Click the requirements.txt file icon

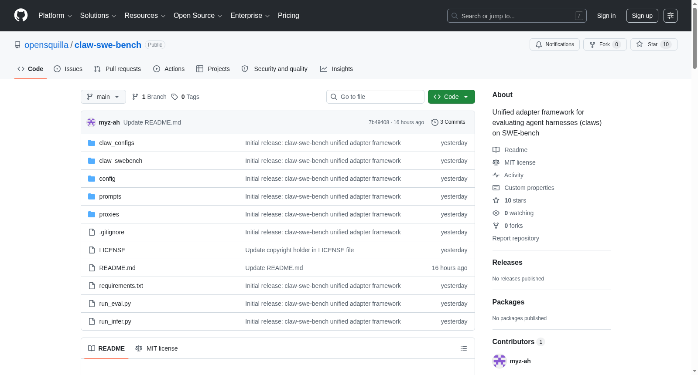92,286
